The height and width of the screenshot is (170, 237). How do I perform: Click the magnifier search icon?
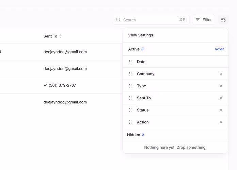pyautogui.click(x=118, y=20)
